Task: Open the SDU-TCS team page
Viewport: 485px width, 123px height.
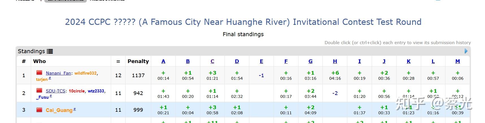Action: pyautogui.click(x=55, y=91)
